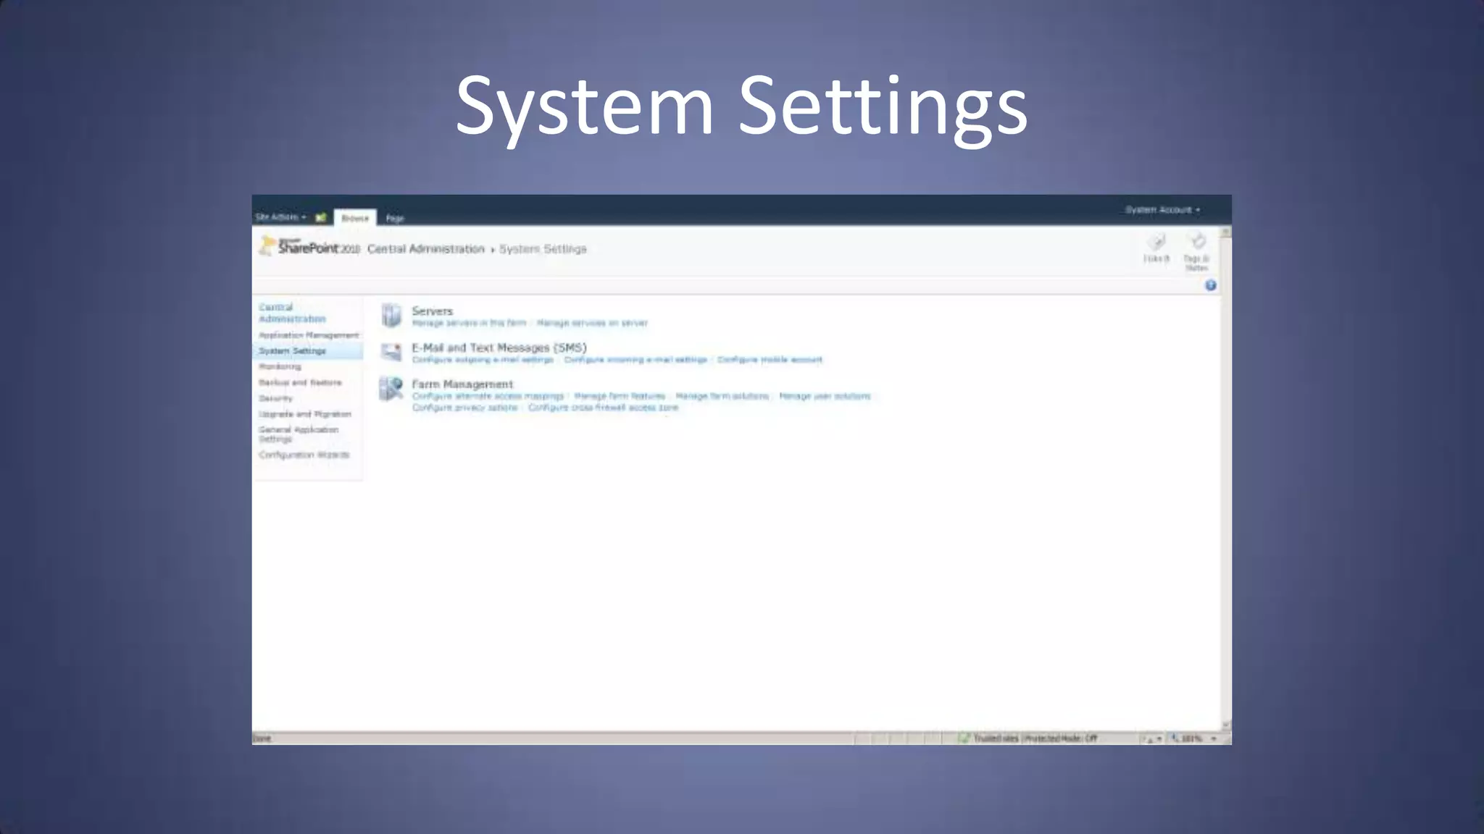Click the Farm Management section icon
Viewport: 1484px width, 834px height.
[391, 389]
